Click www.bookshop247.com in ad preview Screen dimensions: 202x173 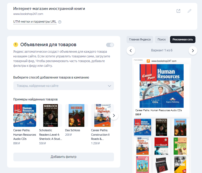coord(164,61)
